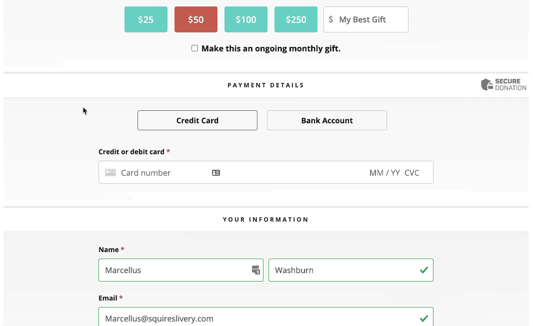Click the first name field containing Marcellus
This screenshot has width=533, height=326.
181,270
